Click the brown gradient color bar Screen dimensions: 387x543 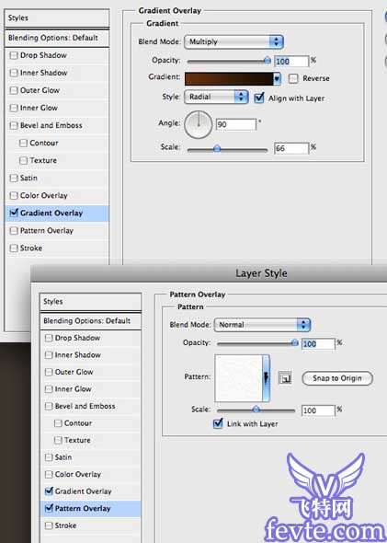click(x=229, y=78)
